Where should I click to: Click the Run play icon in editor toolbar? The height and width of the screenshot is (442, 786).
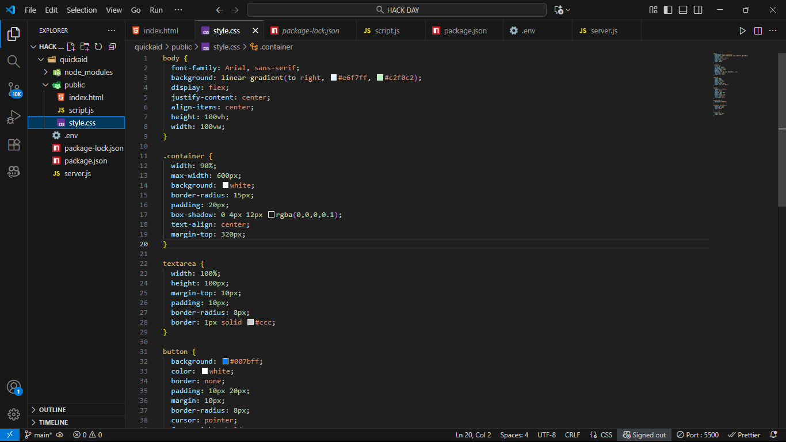[x=742, y=31]
